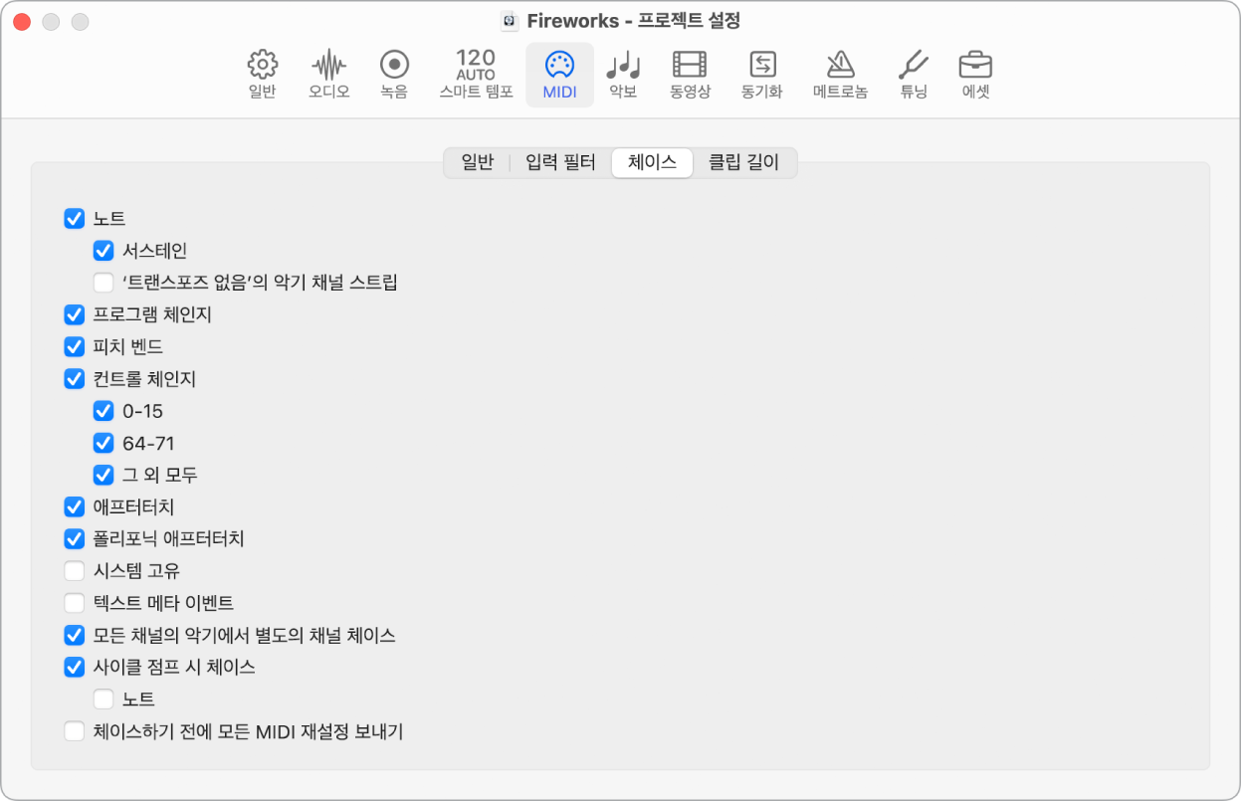This screenshot has height=802, width=1242.
Task: Enable '트랜스포즈 없음'의 악기 채널 스트립
Action: [103, 283]
